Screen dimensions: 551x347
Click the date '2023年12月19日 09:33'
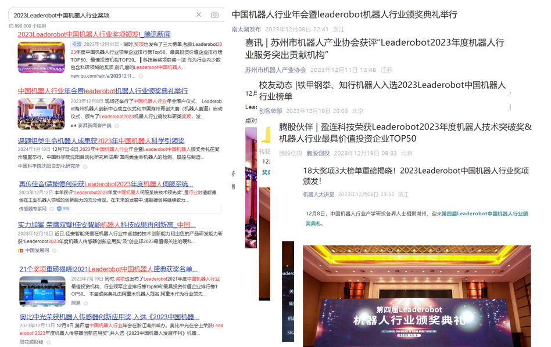(365, 153)
